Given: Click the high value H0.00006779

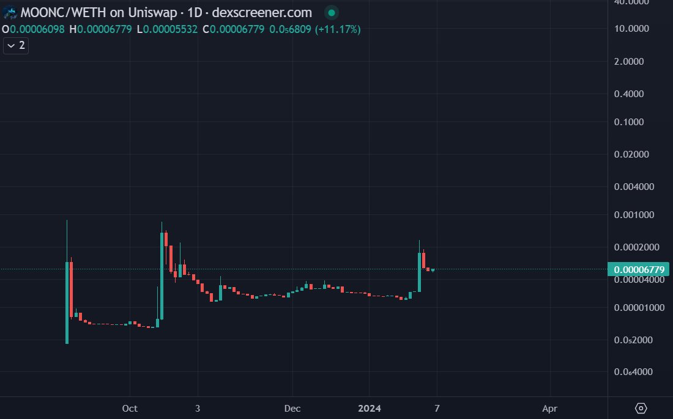Looking at the screenshot, I should (x=100, y=29).
